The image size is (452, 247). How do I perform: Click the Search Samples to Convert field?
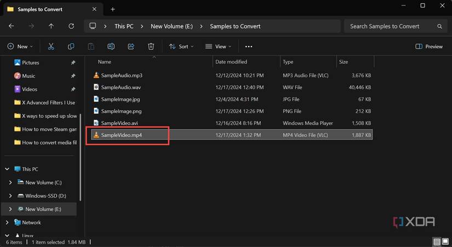pyautogui.click(x=396, y=26)
